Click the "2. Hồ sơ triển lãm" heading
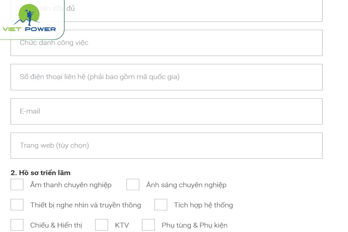The width and height of the screenshot is (348, 232). tap(40, 173)
